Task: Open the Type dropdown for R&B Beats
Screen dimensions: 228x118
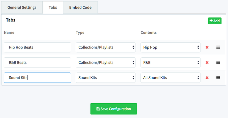Action: tap(106, 63)
